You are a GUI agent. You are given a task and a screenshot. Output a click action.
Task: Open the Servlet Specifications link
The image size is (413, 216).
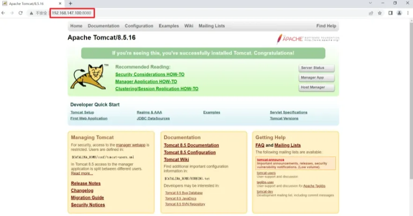288,112
